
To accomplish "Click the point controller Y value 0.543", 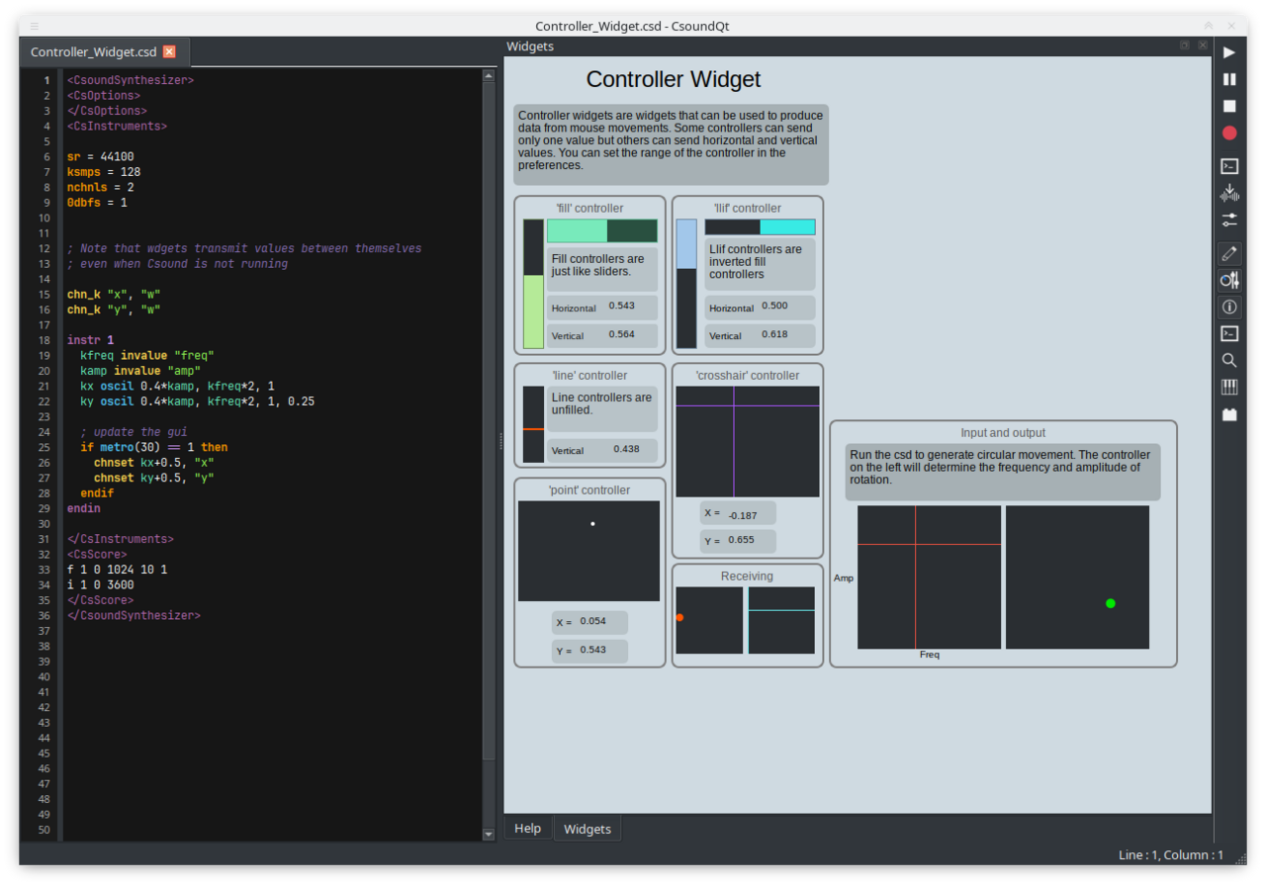I will pos(593,650).
